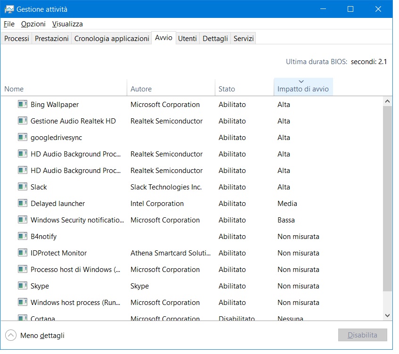The width and height of the screenshot is (399, 354).
Task: Click the Task Manager title bar icon
Action: pyautogui.click(x=9, y=9)
